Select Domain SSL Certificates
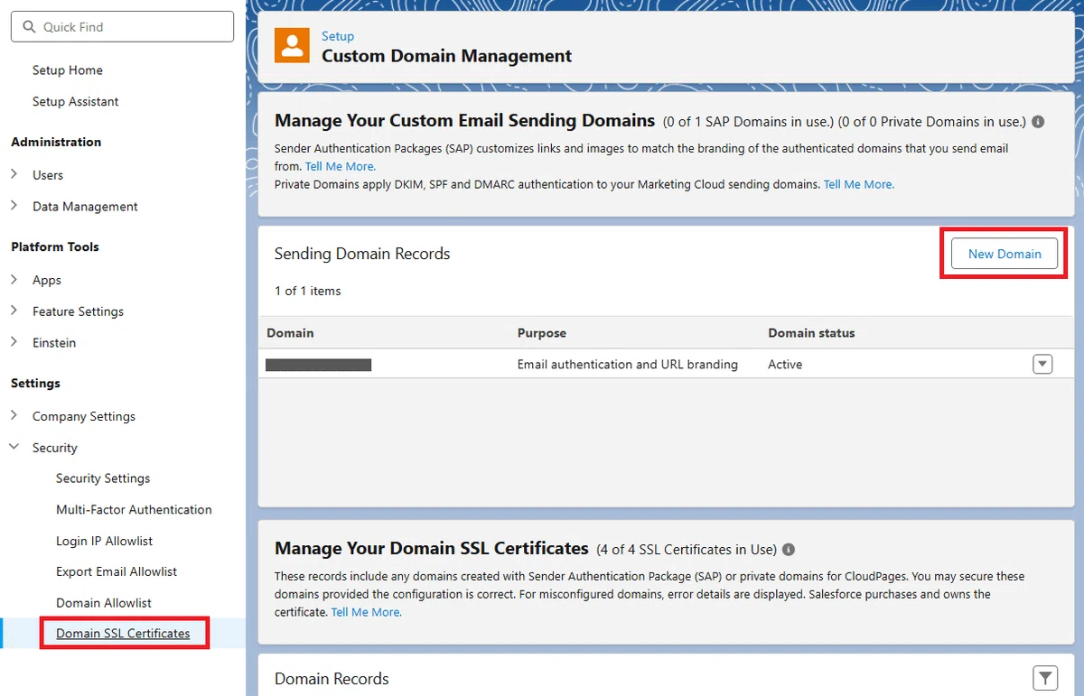Viewport: 1084px width, 696px height. 123,634
